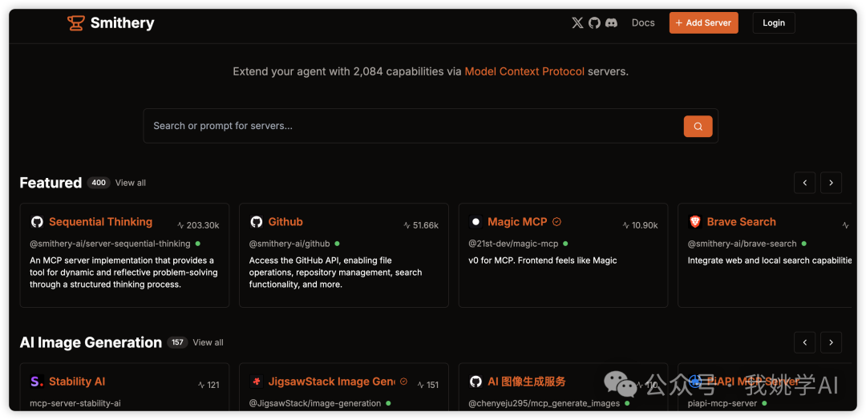Click mcp-server-stability-ai text

coord(75,403)
